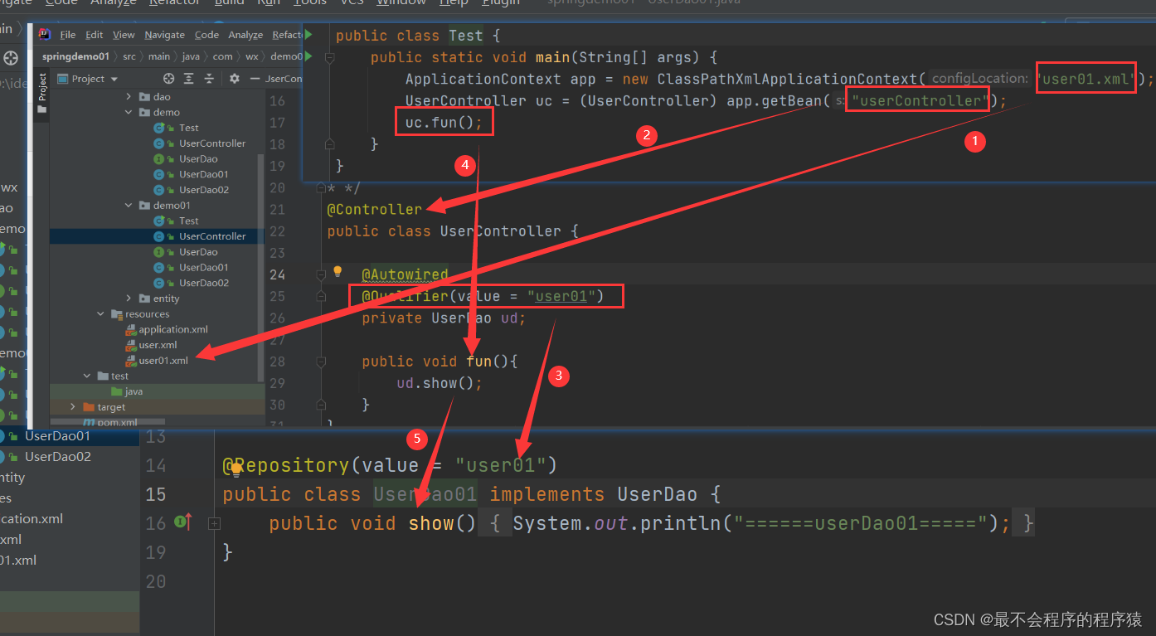Screen dimensions: 1156x636
Task: Select the java folder under test
Action: [134, 391]
